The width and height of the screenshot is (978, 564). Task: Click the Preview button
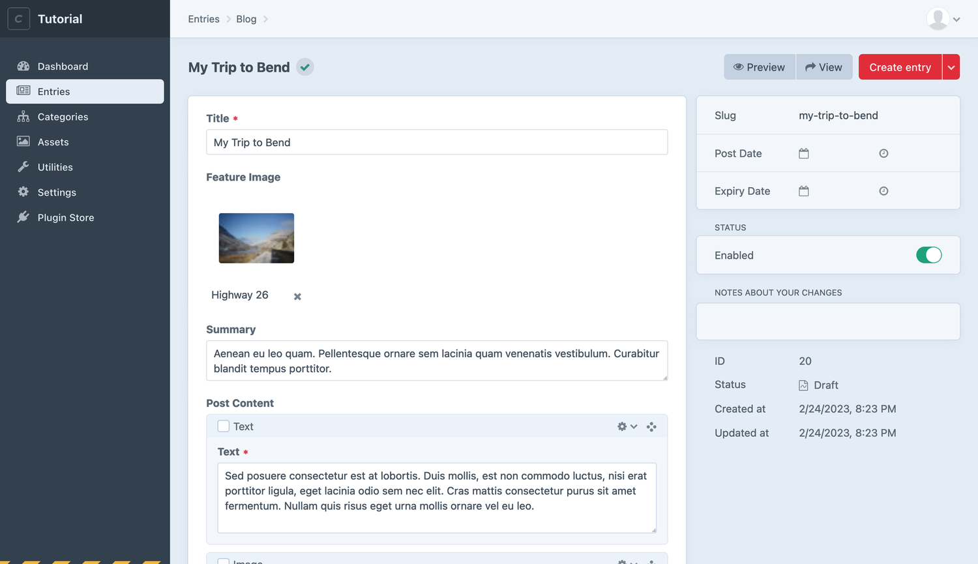(x=759, y=67)
